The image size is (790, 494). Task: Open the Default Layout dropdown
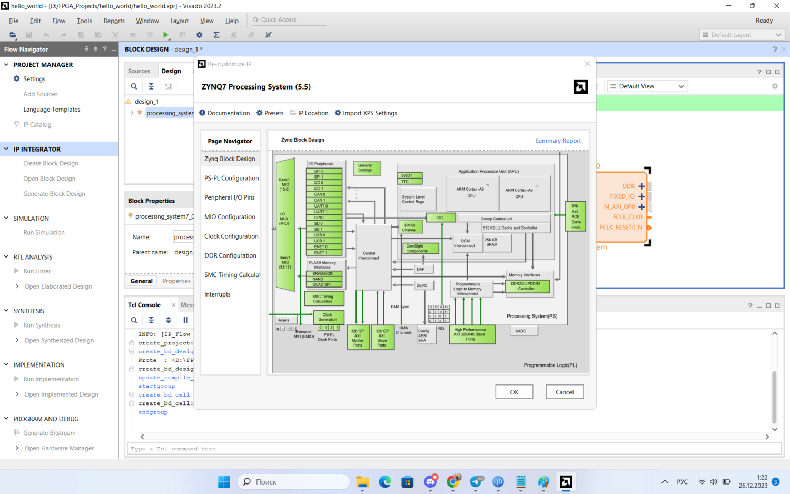(x=742, y=35)
